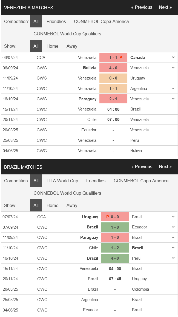Expand the Brazil vs Peru match chevron
Image resolution: width=178 pixels, height=317 pixels.
click(173, 258)
